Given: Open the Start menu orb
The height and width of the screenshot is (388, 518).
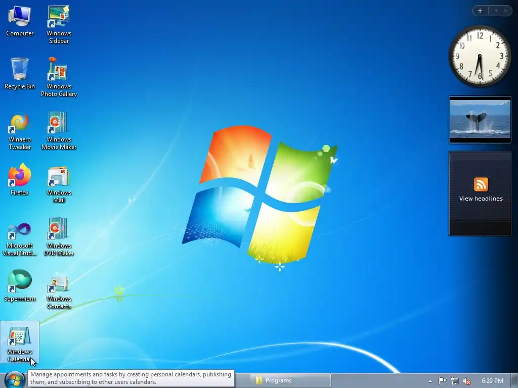Looking at the screenshot, I should pyautogui.click(x=15, y=380).
